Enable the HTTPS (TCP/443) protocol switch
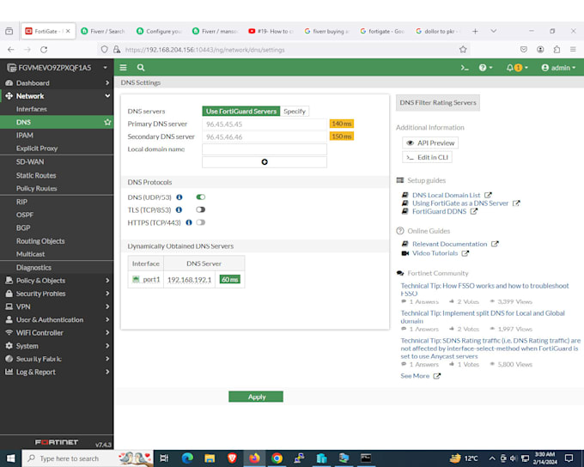Image resolution: width=584 pixels, height=467 pixels. [201, 222]
